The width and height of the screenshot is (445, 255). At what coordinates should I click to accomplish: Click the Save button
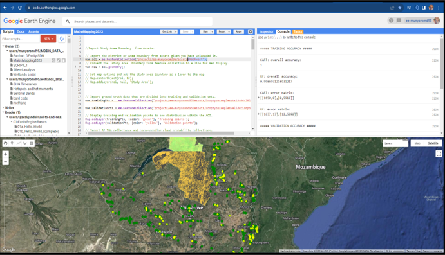185,31
